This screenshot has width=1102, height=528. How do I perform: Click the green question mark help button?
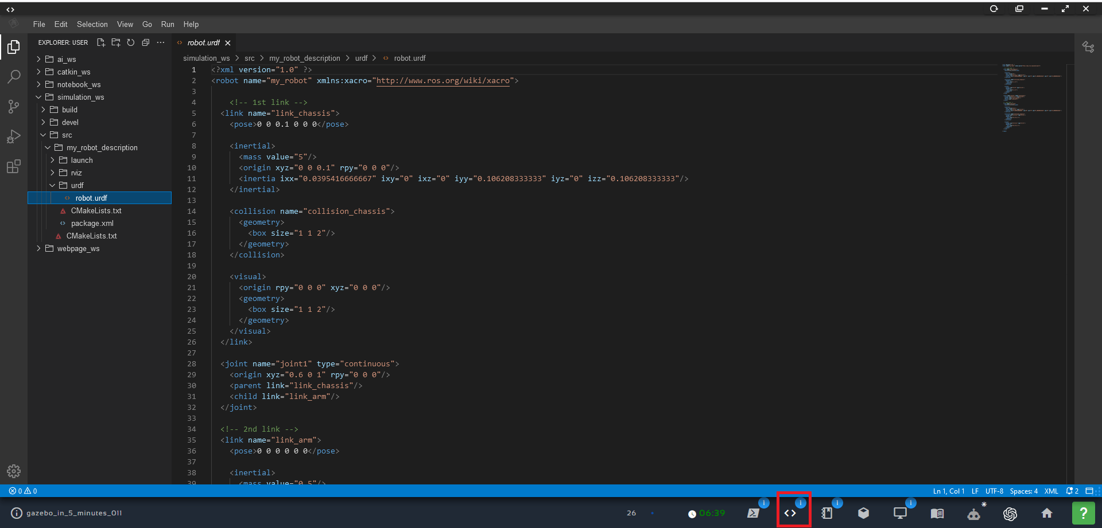tap(1084, 513)
